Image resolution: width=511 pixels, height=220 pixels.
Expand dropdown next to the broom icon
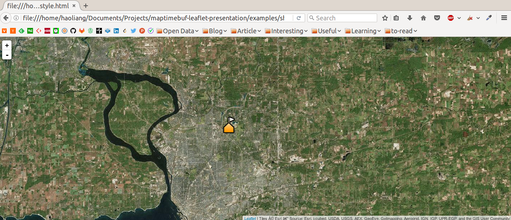tap(478, 18)
